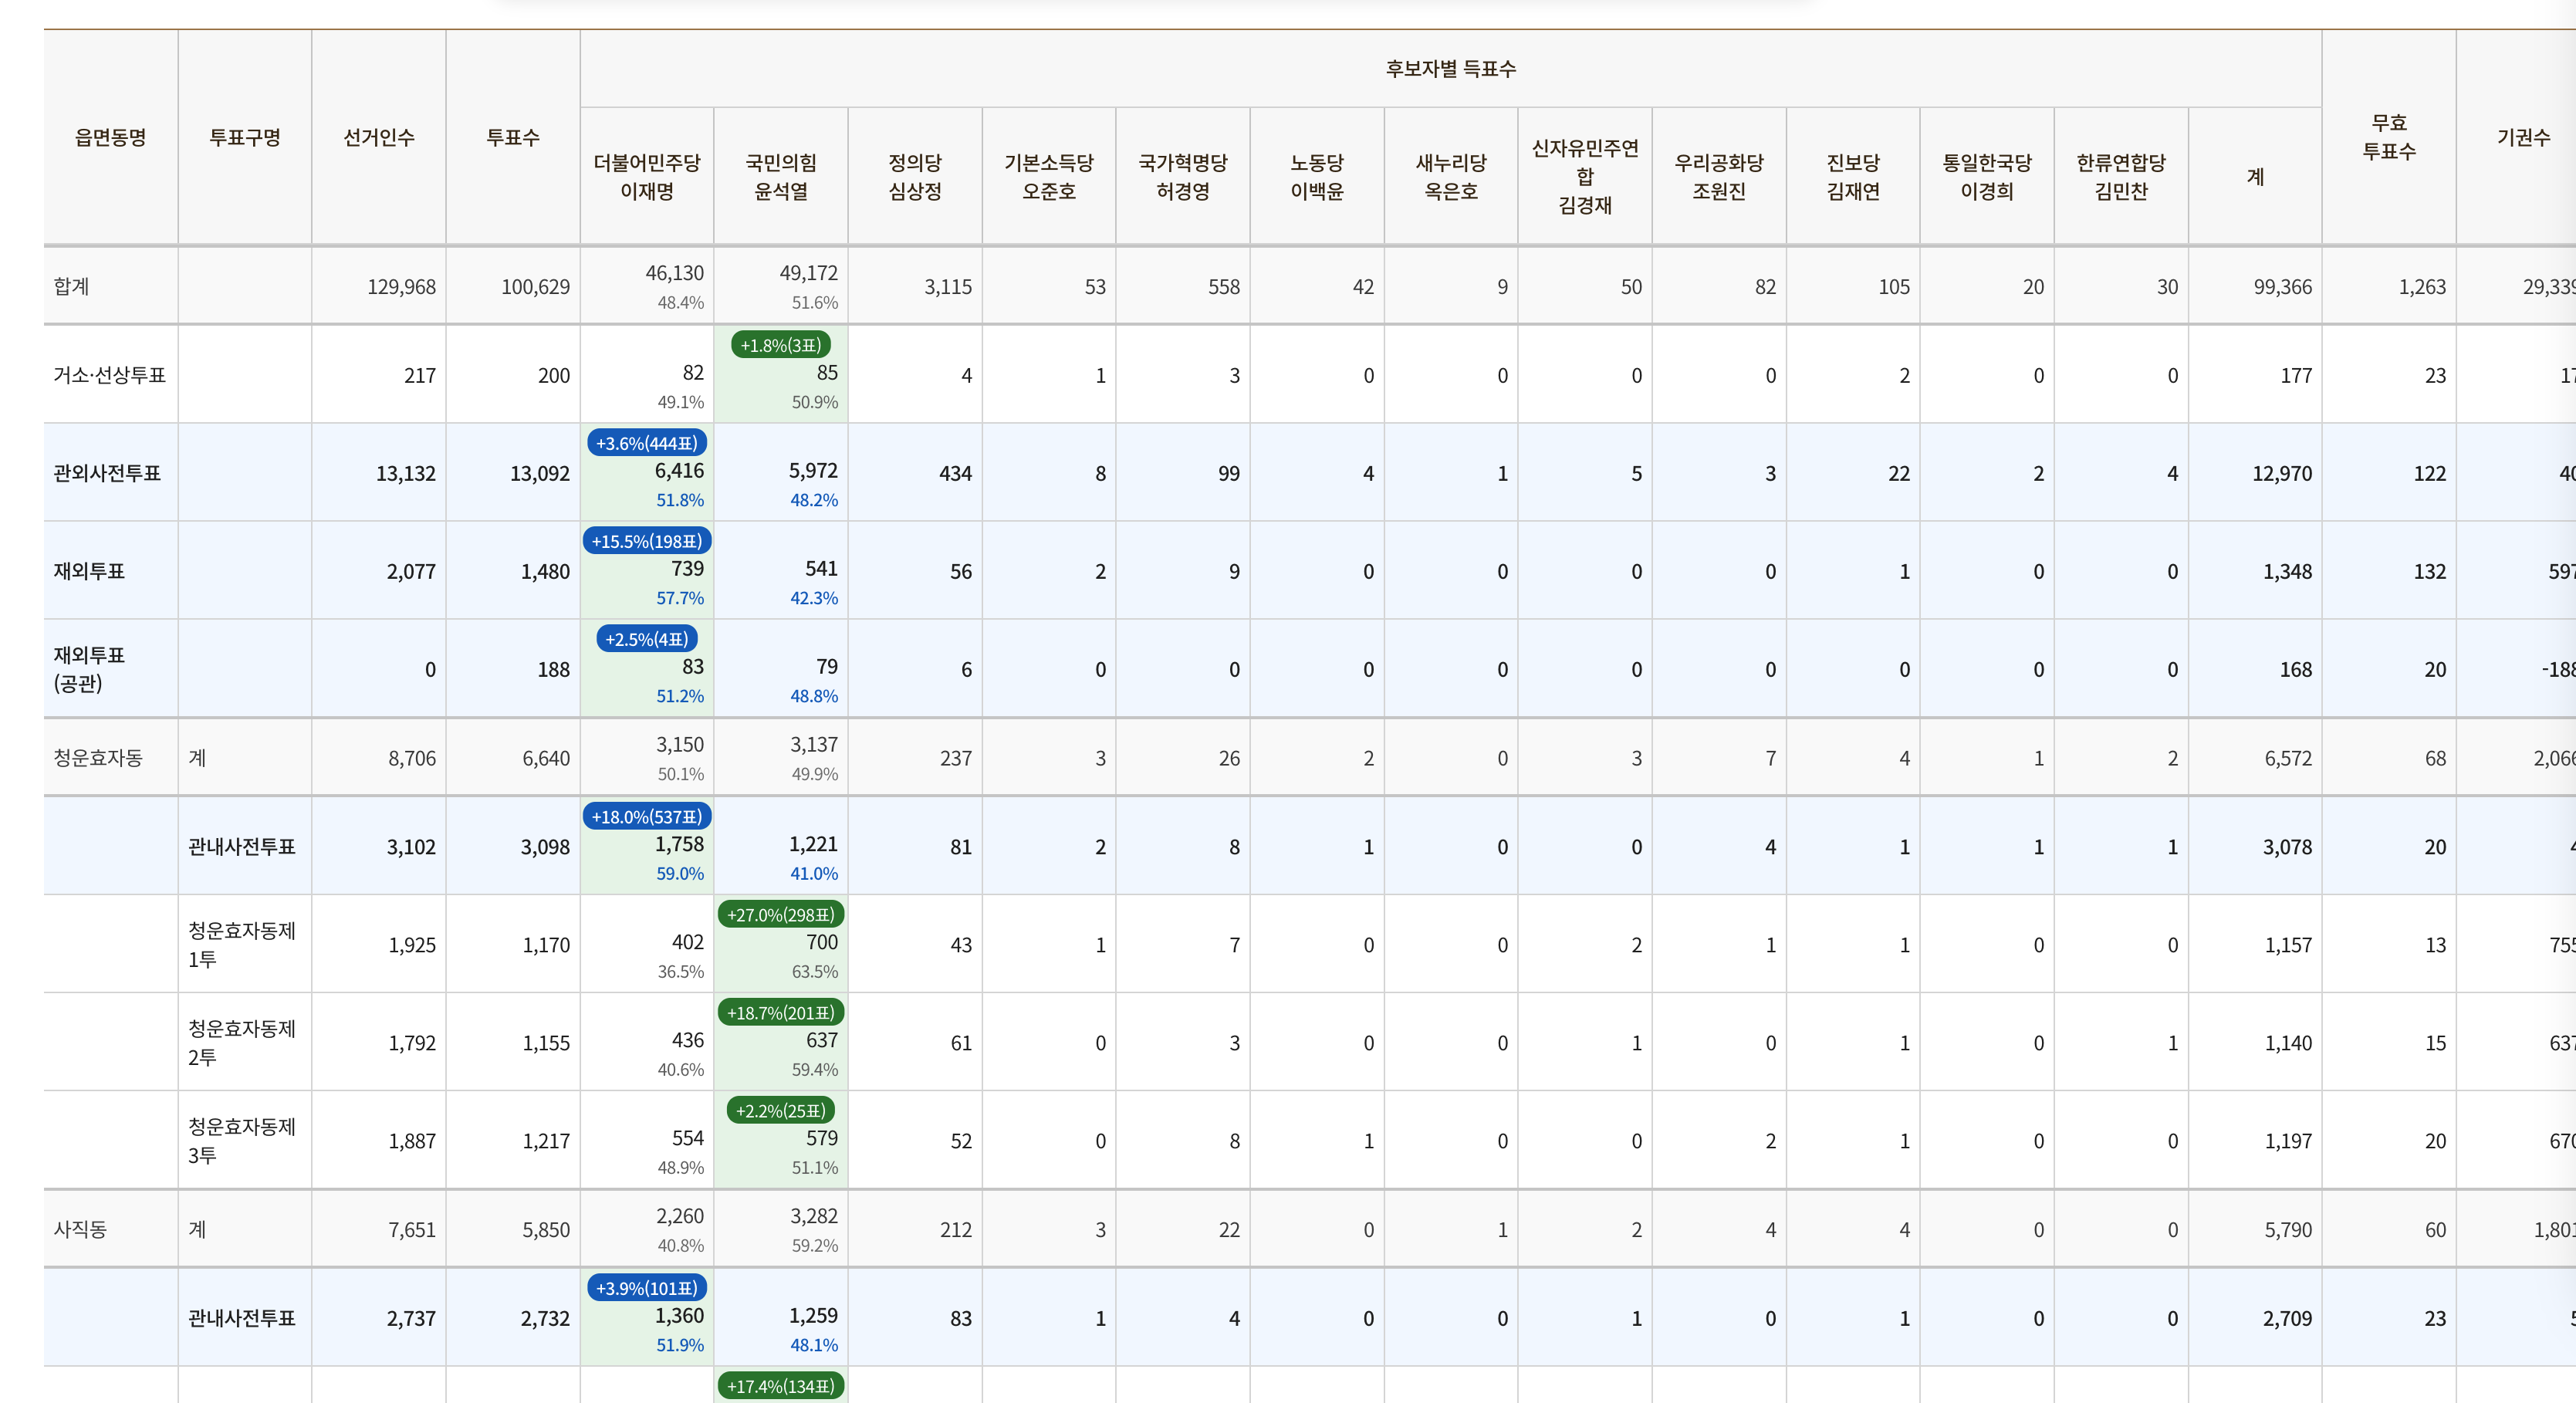Click the +18.0%(537표) blue badge

coord(646,817)
